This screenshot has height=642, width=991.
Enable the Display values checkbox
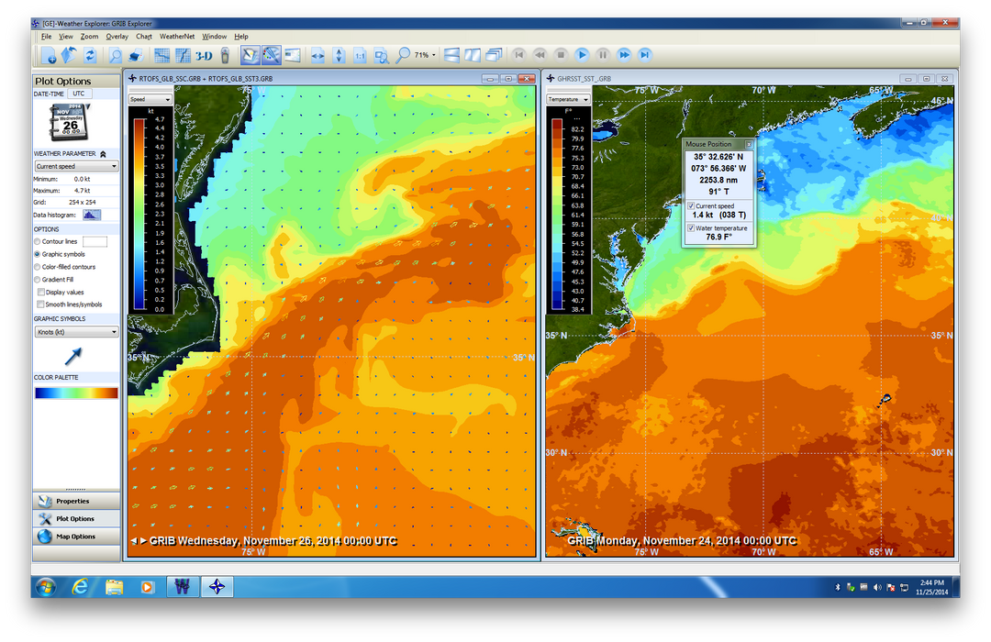[41, 292]
